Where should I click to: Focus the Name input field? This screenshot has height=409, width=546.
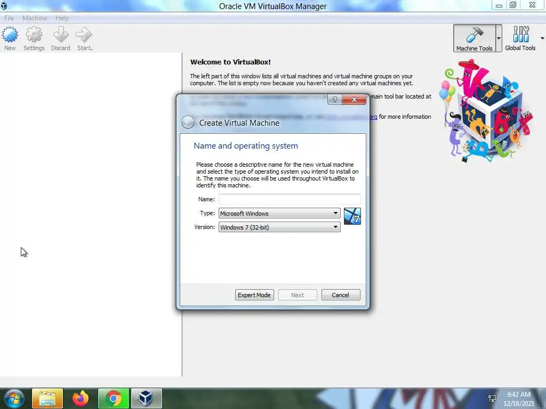click(290, 199)
